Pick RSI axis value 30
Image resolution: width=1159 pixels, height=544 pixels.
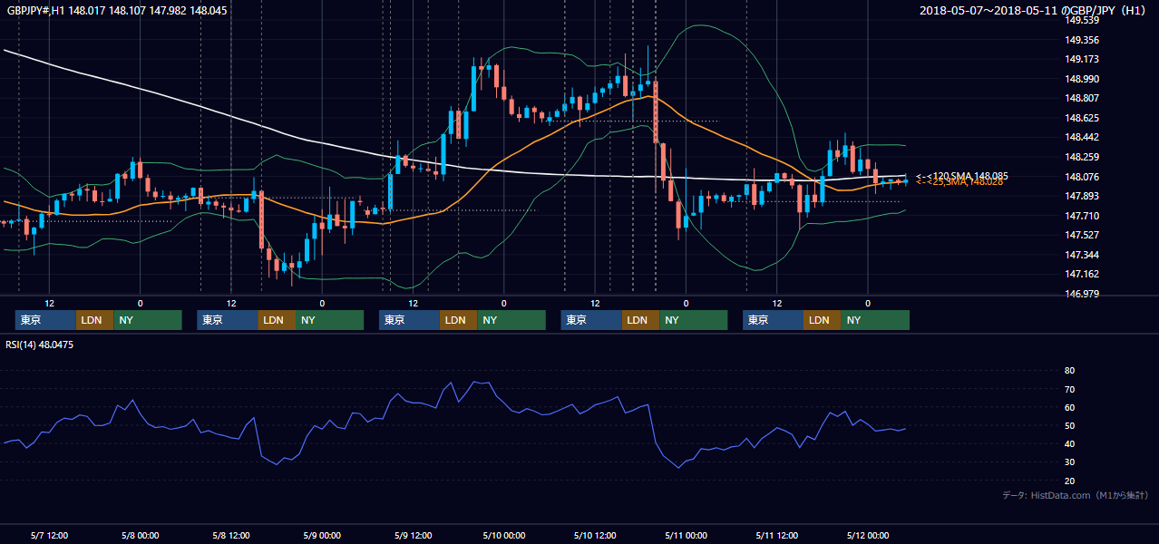click(x=1069, y=461)
